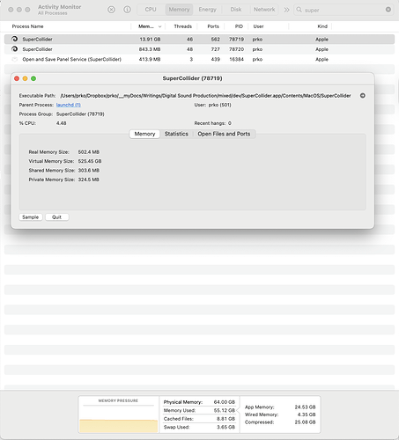
Task: Click the App Memory 24.53 GB value
Action: coord(305,407)
